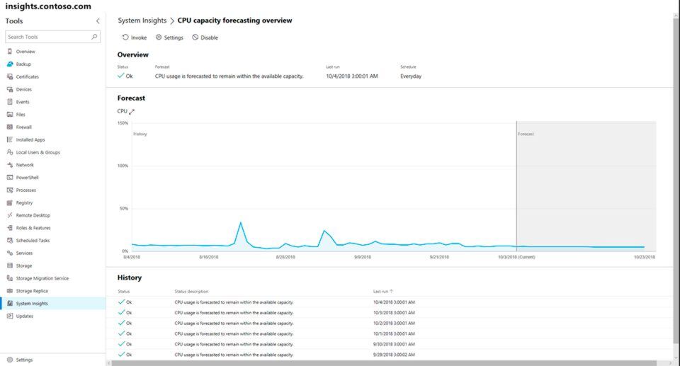The width and height of the screenshot is (680, 366).
Task: Select the Registry icon
Action: [9, 202]
